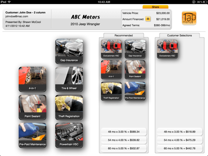This screenshot has width=208, height=156.
Task: Tap the left Theft Registration product tile
Action: pyautogui.click(x=69, y=107)
